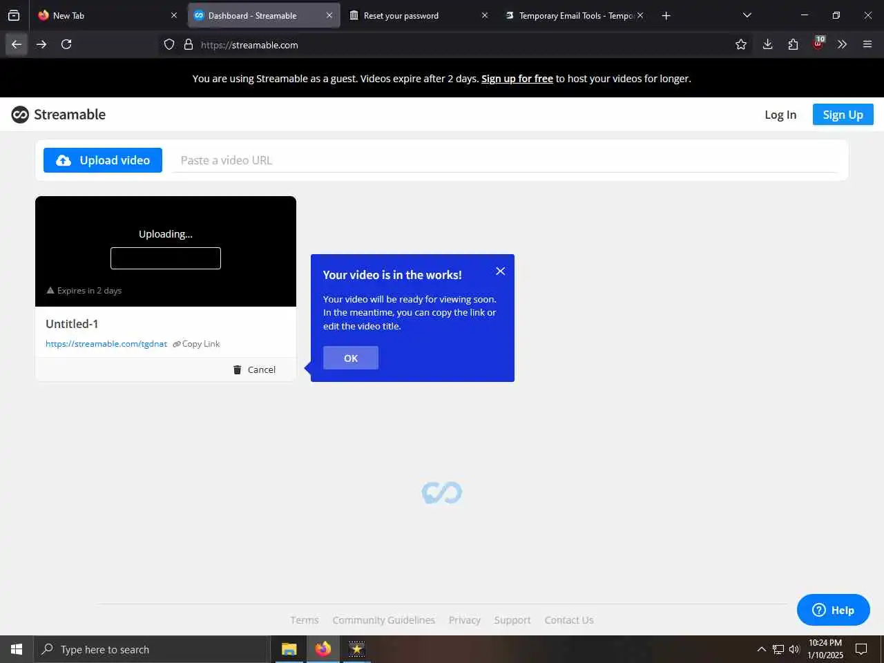Open the Help chat widget
Screen dimensions: 884x663
834,610
